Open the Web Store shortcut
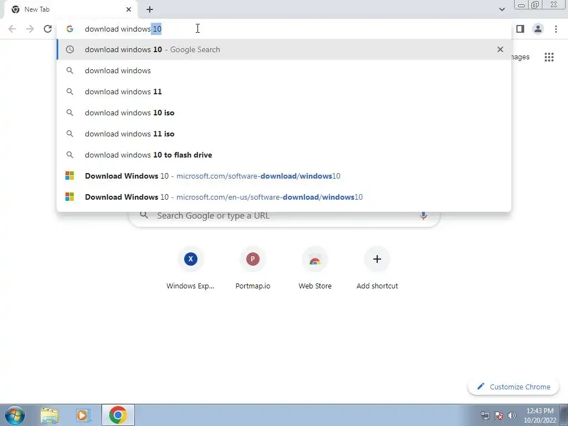 click(315, 269)
